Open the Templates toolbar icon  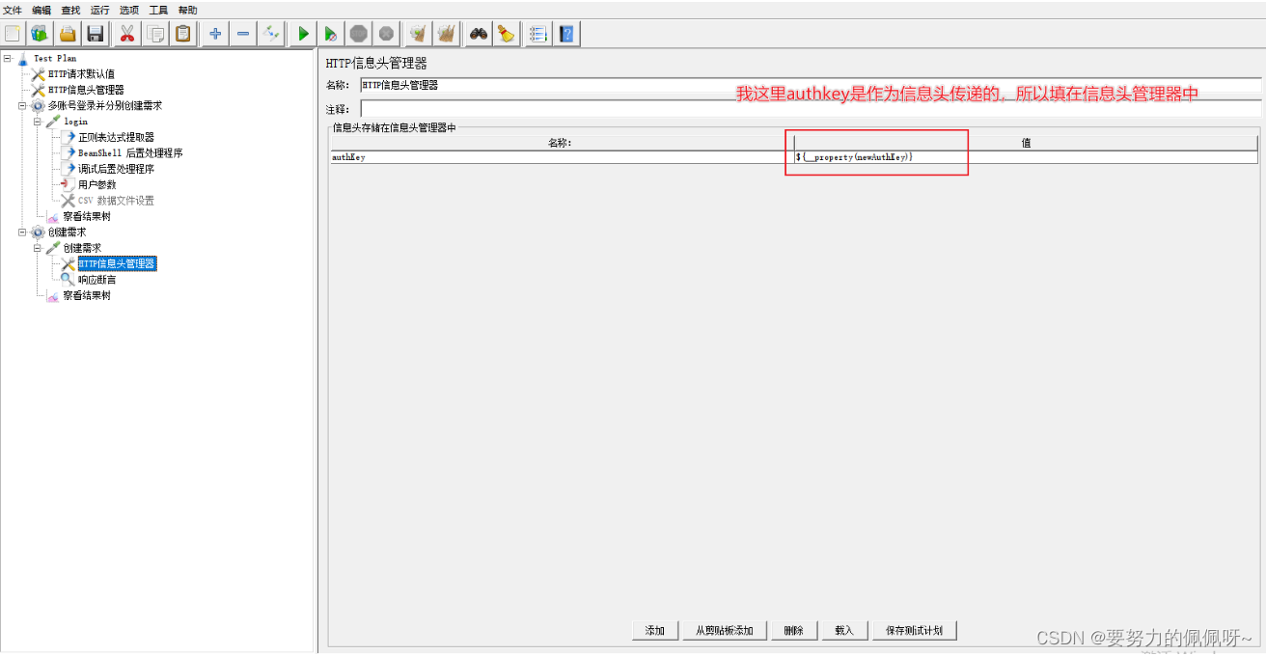[x=40, y=34]
